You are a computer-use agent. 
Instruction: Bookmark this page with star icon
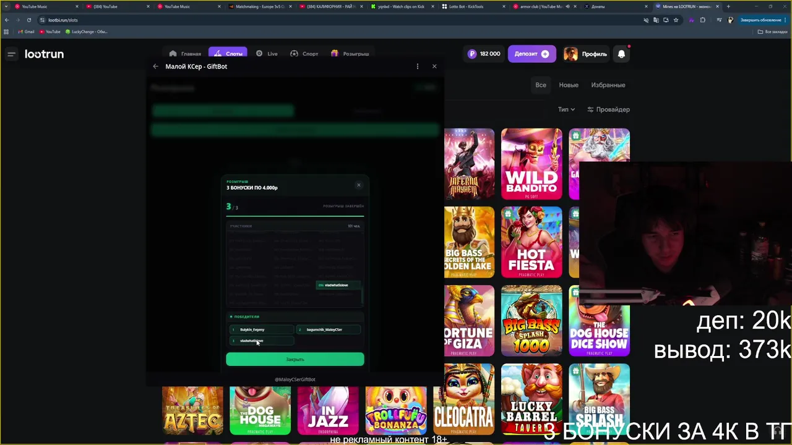[x=676, y=20]
